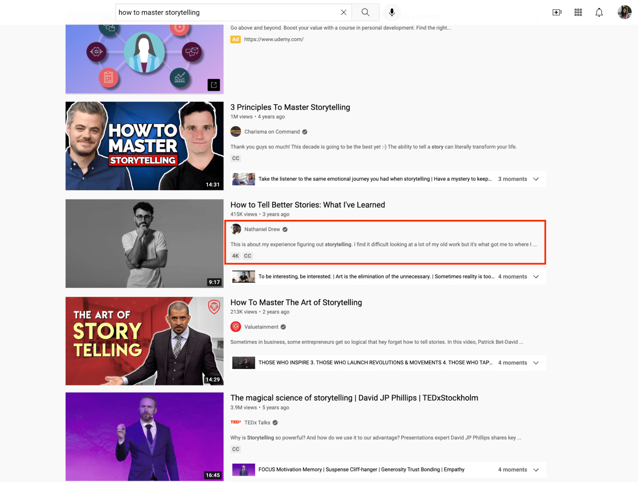This screenshot has height=482, width=638.
Task: Start voice search with the microphone
Action: [x=392, y=12]
